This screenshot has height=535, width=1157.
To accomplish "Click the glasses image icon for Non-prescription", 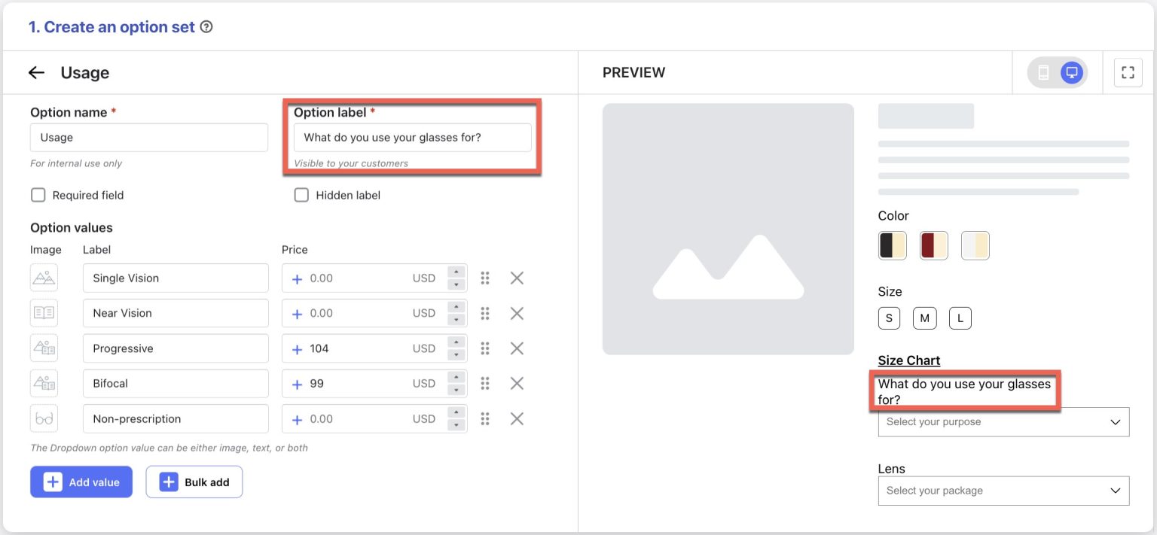I will tap(44, 418).
